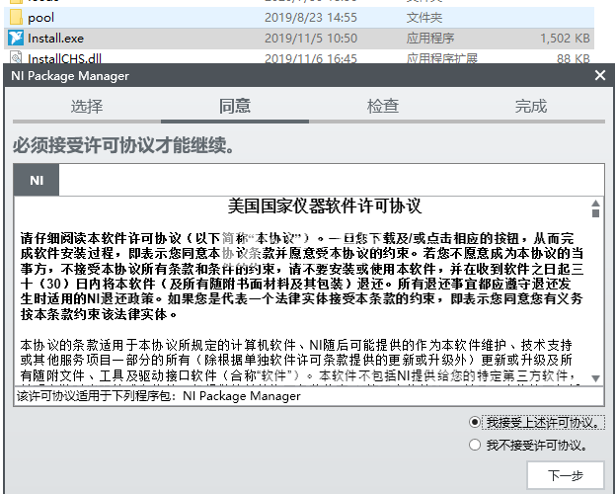Select the Install.exe file name
Viewport: 616px width, 494px height.
(x=56, y=39)
